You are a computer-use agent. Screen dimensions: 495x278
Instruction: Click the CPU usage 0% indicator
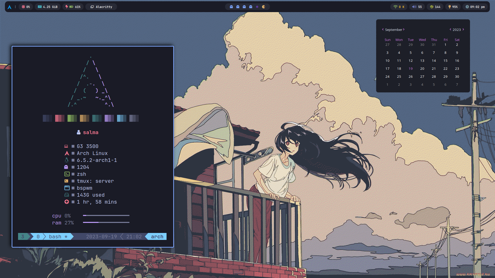pos(26,7)
